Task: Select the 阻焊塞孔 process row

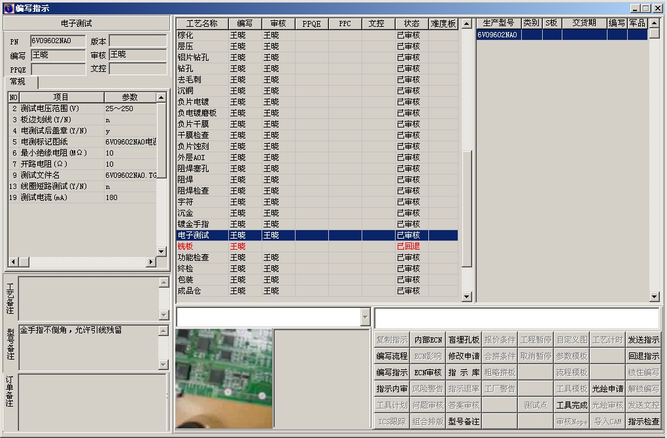Action: (x=317, y=169)
